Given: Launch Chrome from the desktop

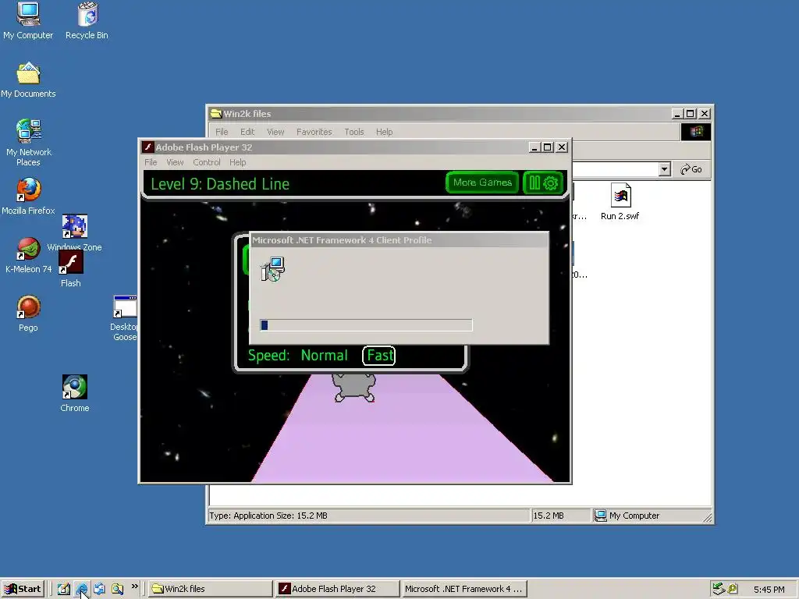Looking at the screenshot, I should (x=74, y=393).
